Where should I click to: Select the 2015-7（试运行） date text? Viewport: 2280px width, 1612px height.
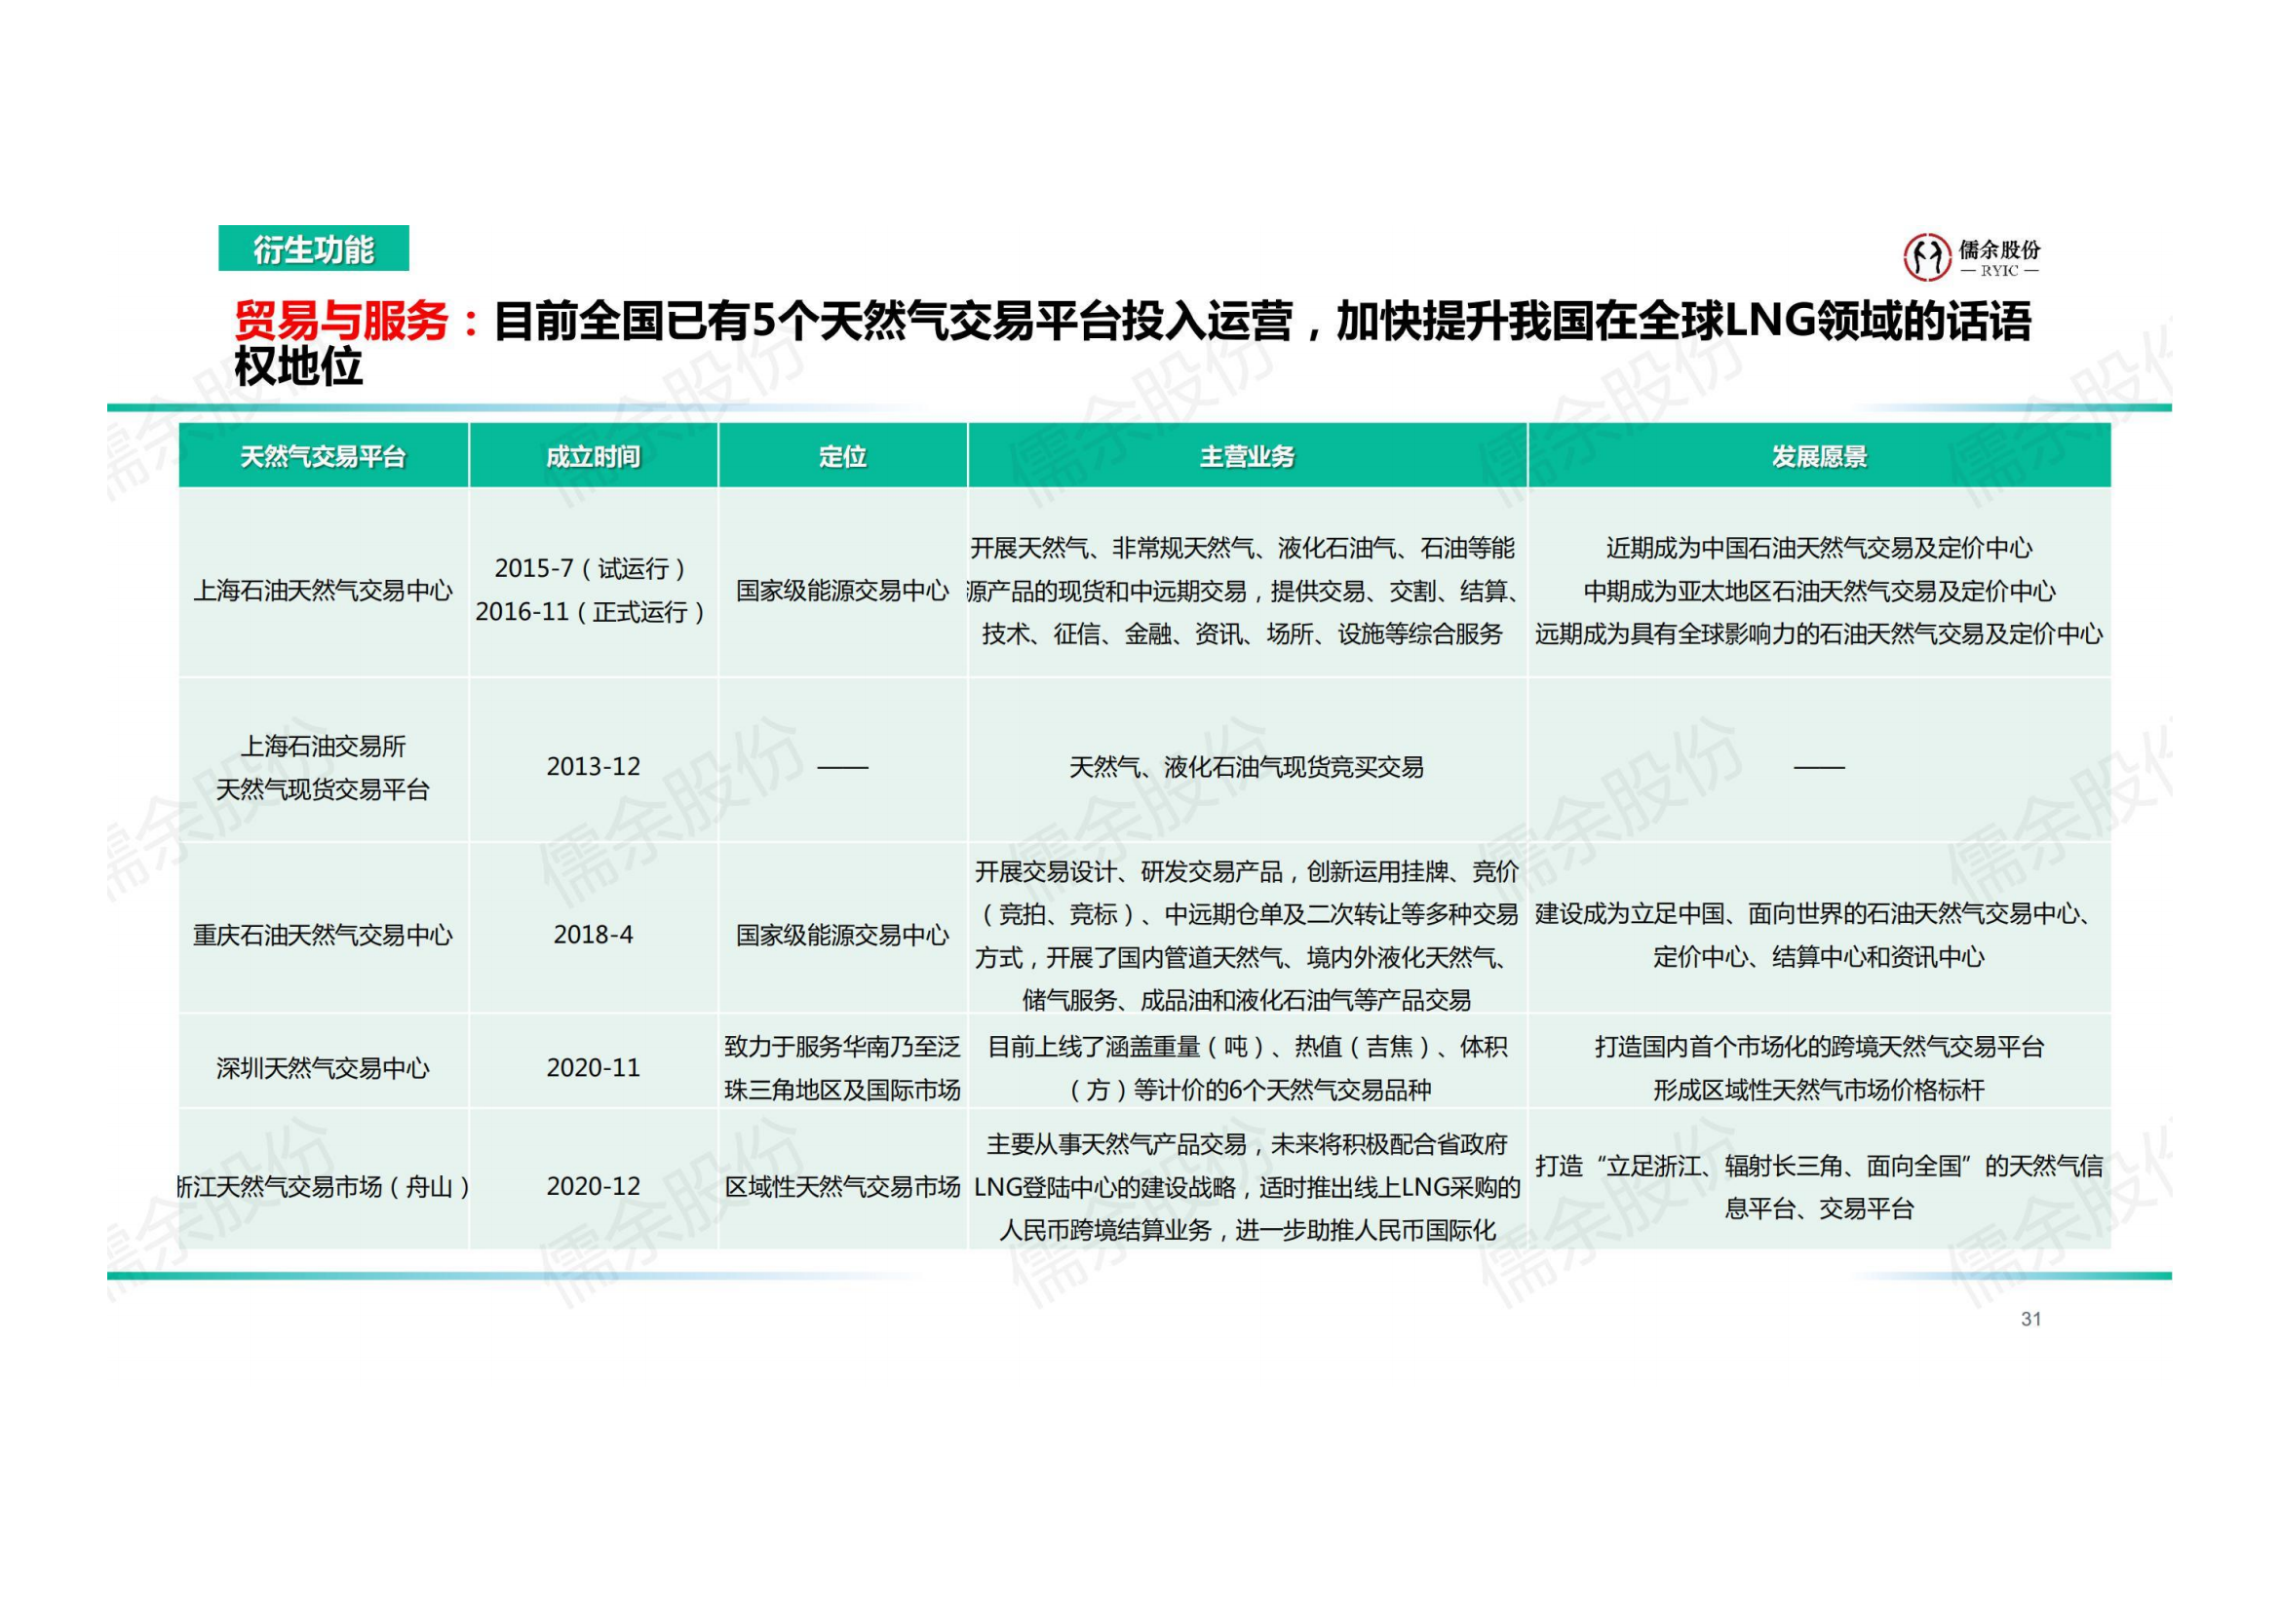[x=592, y=569]
